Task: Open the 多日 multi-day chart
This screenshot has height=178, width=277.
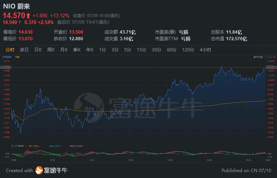Action: [24, 50]
